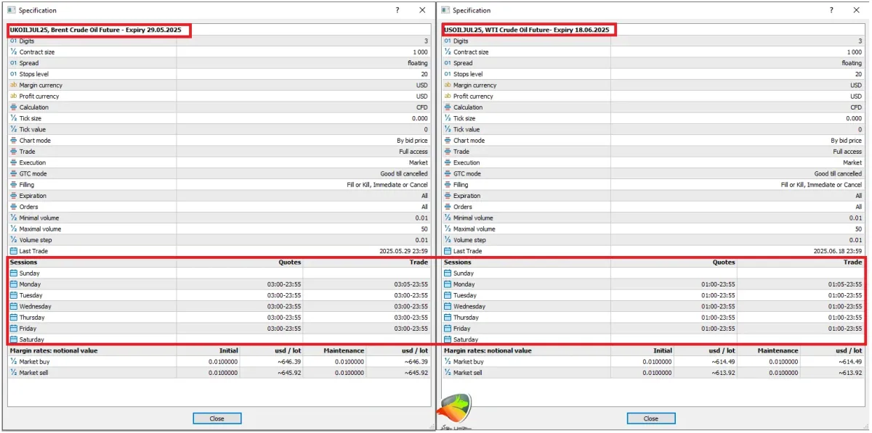Click Trade column header in USOILJUL25 sessions
Image resolution: width=872 pixels, height=433 pixels.
click(853, 263)
